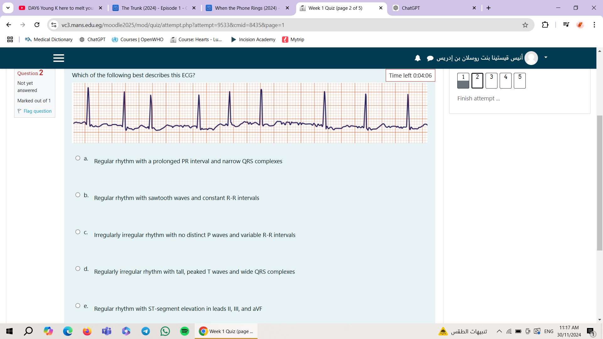
Task: Select answer a: prolonged PR interval
Action: (x=78, y=158)
